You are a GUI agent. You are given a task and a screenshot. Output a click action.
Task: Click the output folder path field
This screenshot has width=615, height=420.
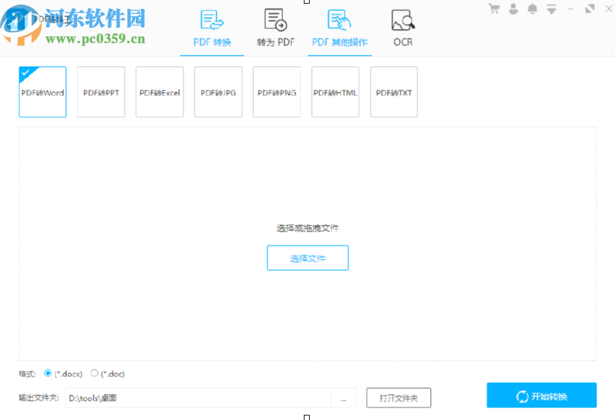[198, 398]
